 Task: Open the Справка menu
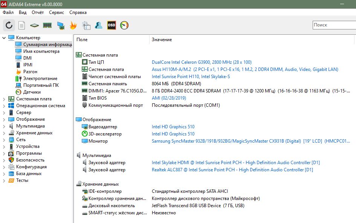click(78, 12)
